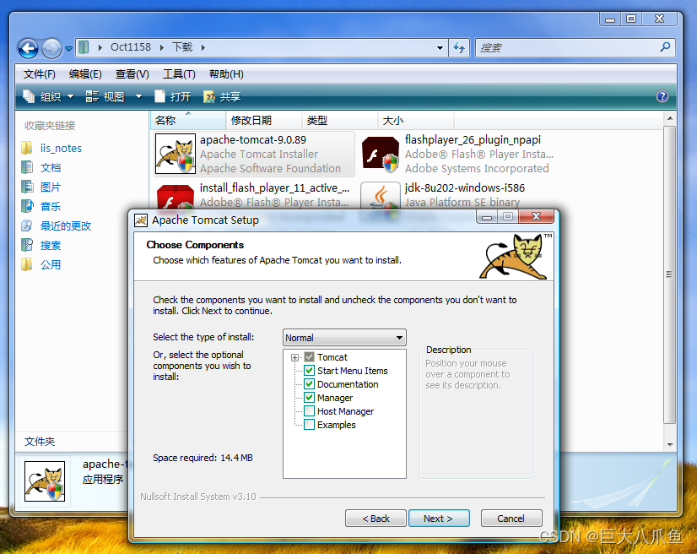Open the 工具(T) menu

(x=179, y=74)
